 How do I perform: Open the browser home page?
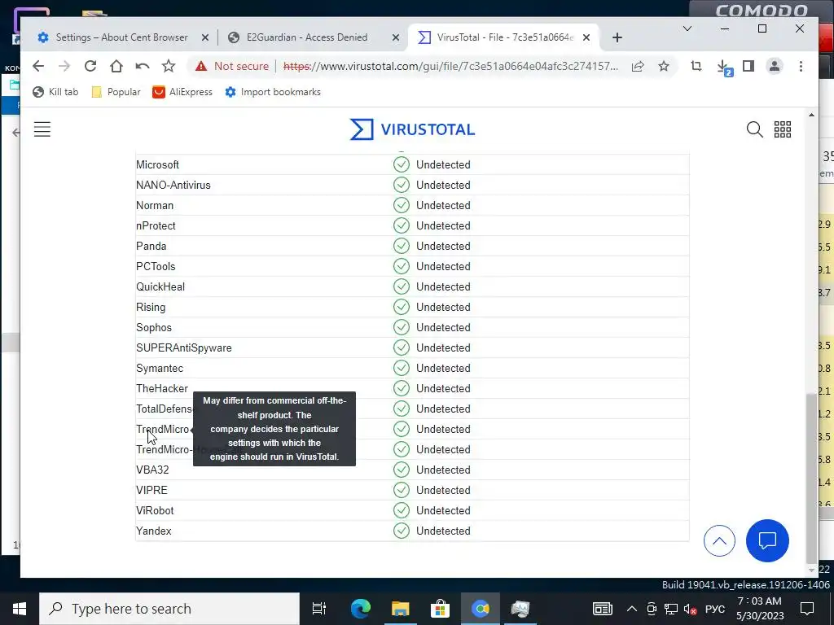pyautogui.click(x=116, y=66)
